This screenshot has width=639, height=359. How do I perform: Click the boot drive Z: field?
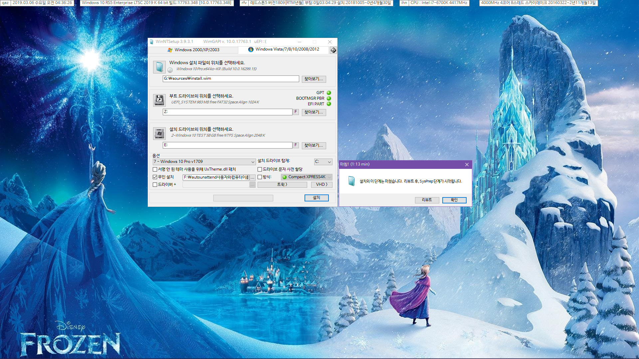pos(227,112)
